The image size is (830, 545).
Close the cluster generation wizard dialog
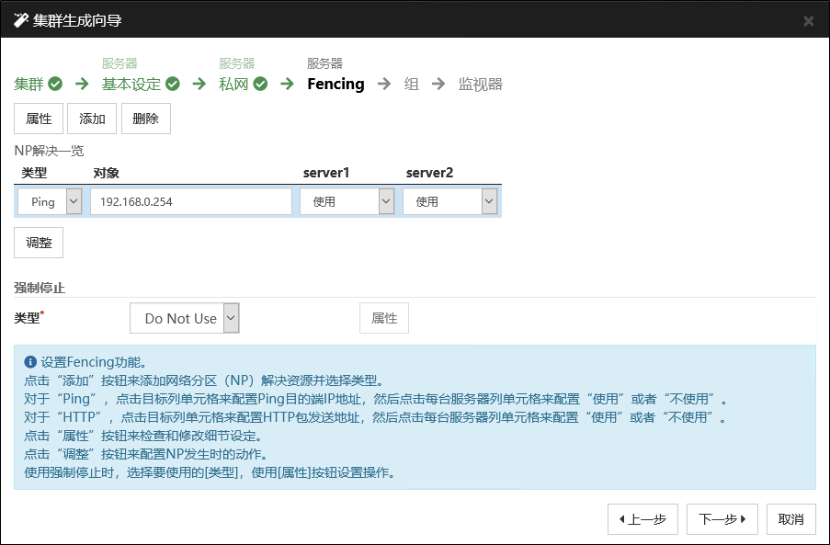[808, 21]
